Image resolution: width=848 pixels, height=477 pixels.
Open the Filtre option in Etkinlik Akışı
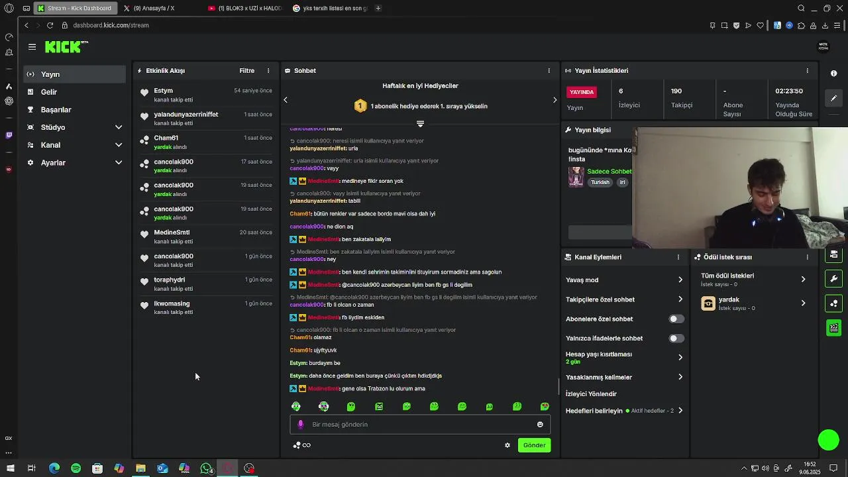click(247, 71)
